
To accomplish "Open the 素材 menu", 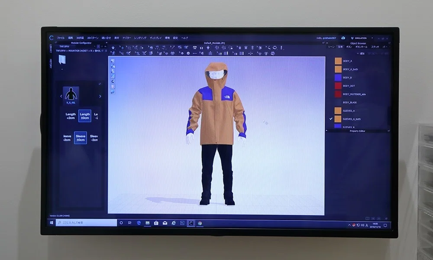I will point(116,38).
